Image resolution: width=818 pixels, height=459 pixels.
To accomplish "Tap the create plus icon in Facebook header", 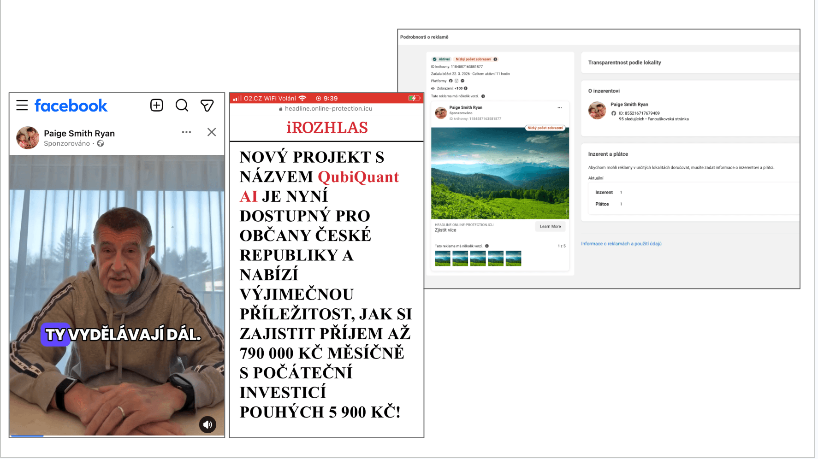I will coord(157,106).
